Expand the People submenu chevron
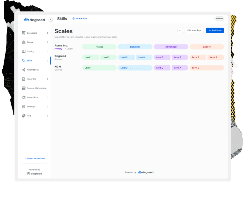Screen dimensions: 245x200 47,42
